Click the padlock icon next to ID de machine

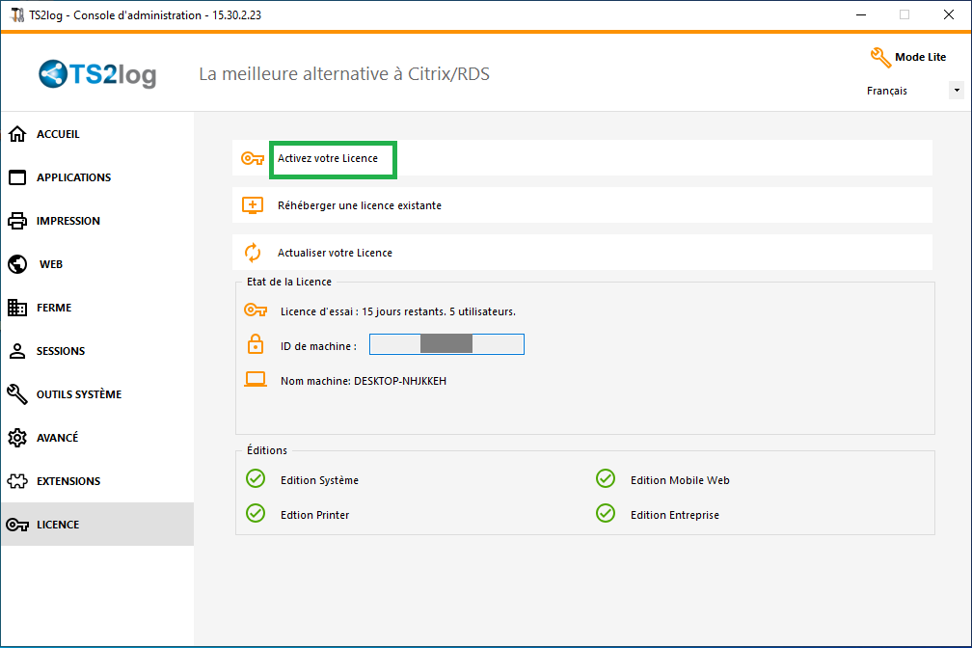pos(256,344)
